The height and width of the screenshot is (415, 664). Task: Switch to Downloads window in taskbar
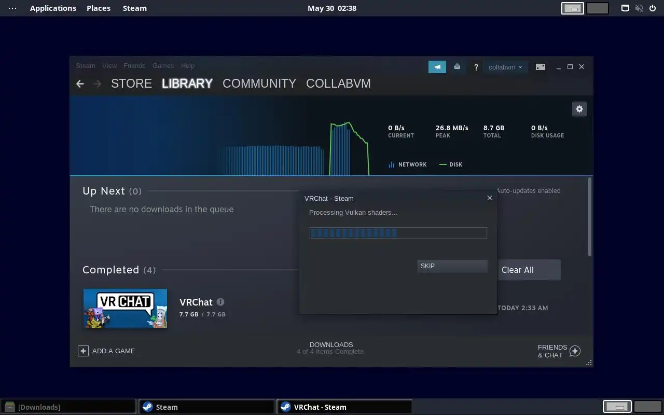tap(68, 407)
